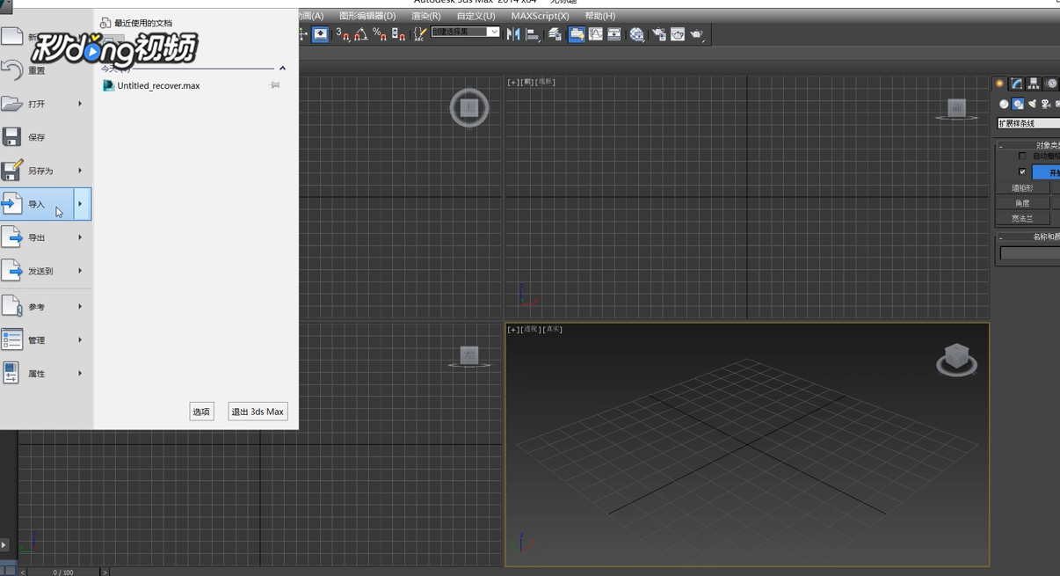Expand the 属性 submenu arrow

(80, 374)
